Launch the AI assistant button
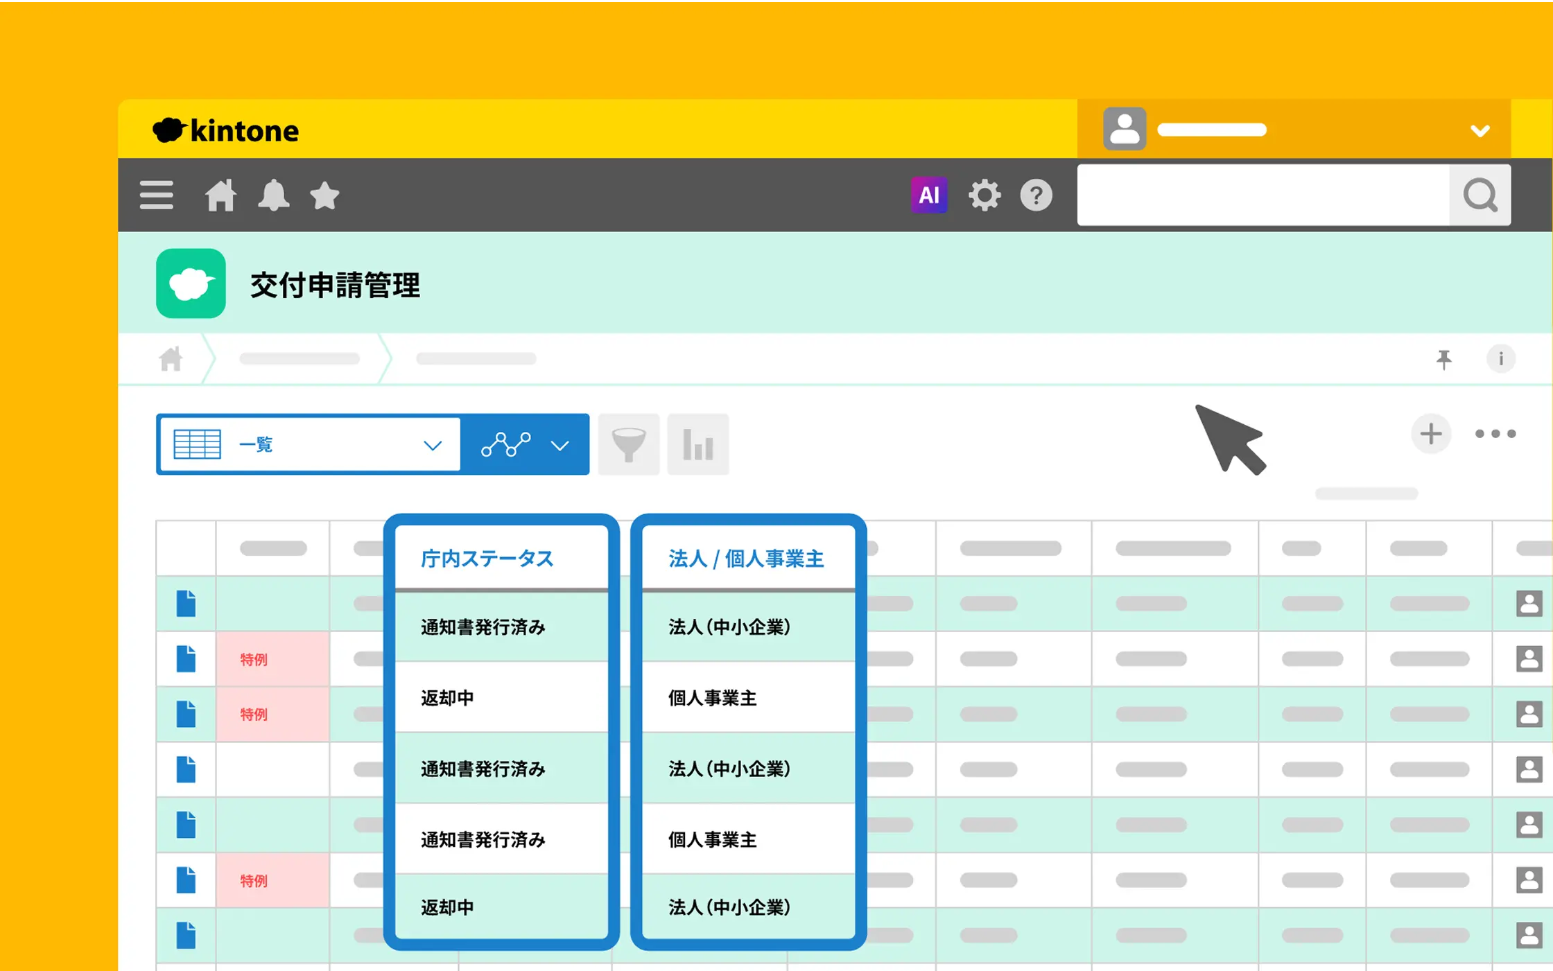 tap(928, 195)
